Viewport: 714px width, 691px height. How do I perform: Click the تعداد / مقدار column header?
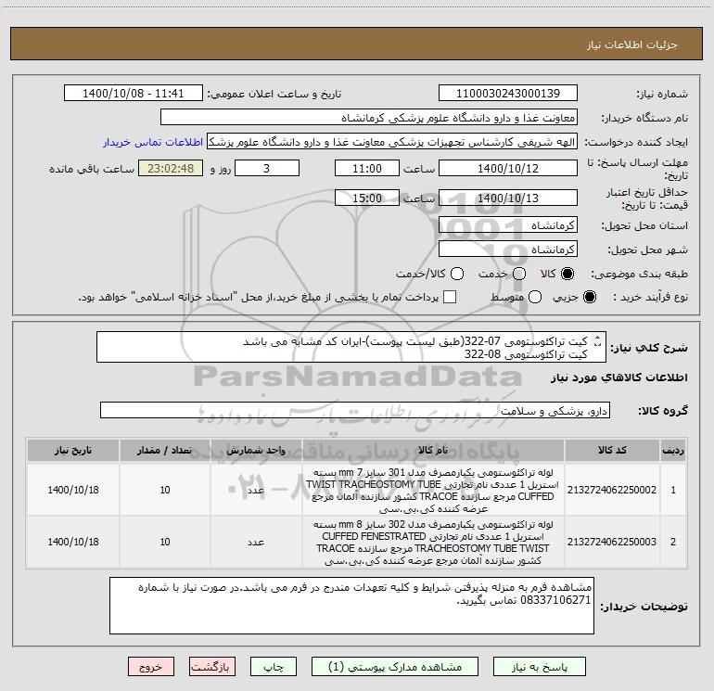pyautogui.click(x=165, y=450)
